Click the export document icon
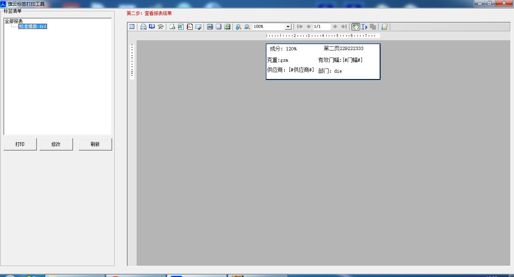514x277 pixels. coord(172,27)
